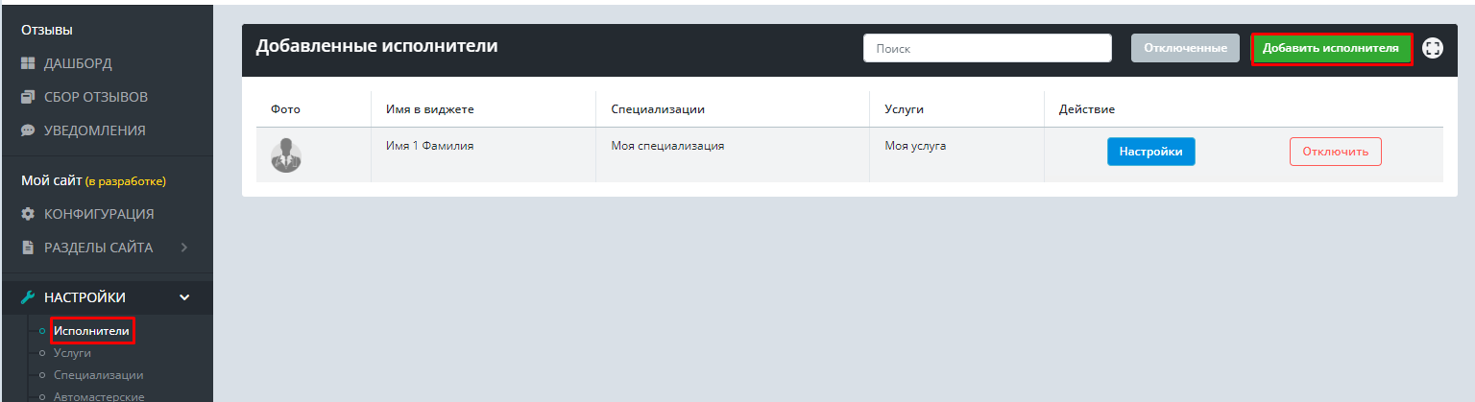Viewport: 1475px width, 402px height.
Task: Focus the Поиск search field
Action: tap(986, 48)
